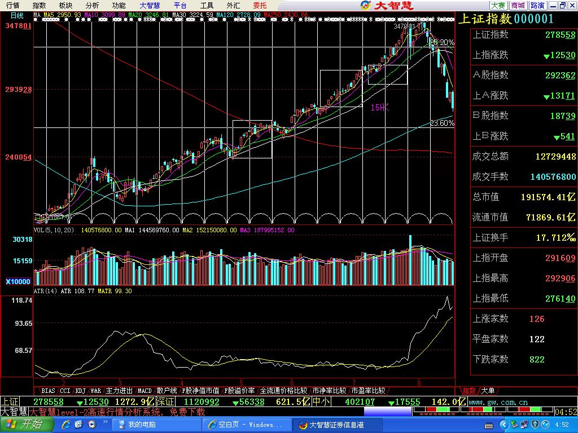Switch to the 市盈率比较 tab

point(368,391)
